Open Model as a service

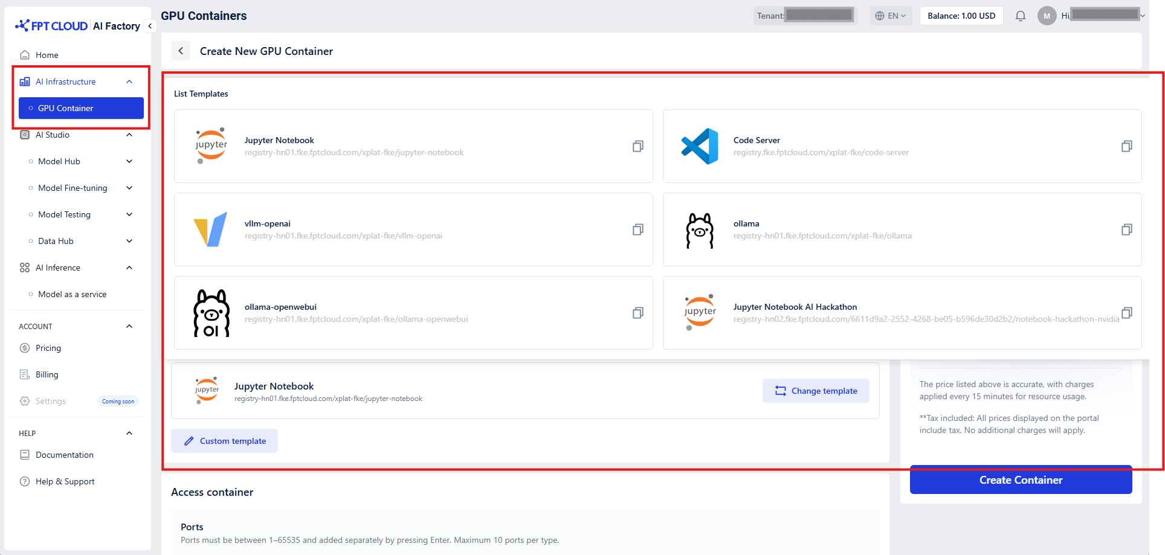coord(72,294)
